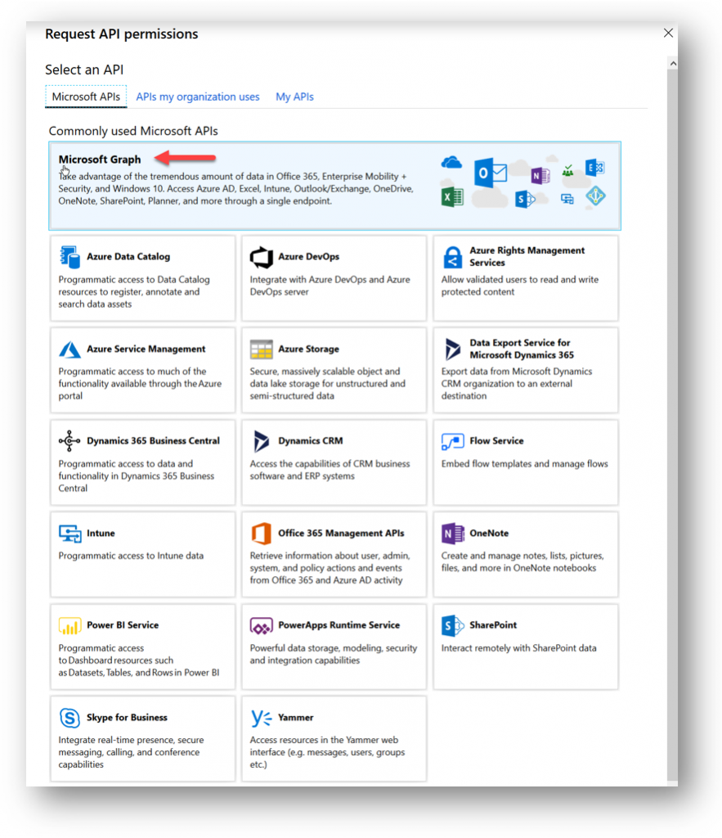Click the Power BI Service chart icon
722x838 pixels.
(x=70, y=625)
